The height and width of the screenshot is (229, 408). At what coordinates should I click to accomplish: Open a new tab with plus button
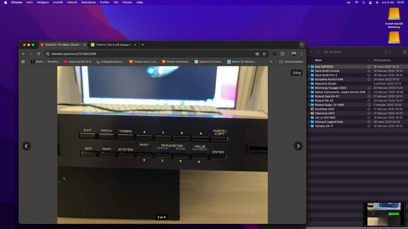pos(143,45)
